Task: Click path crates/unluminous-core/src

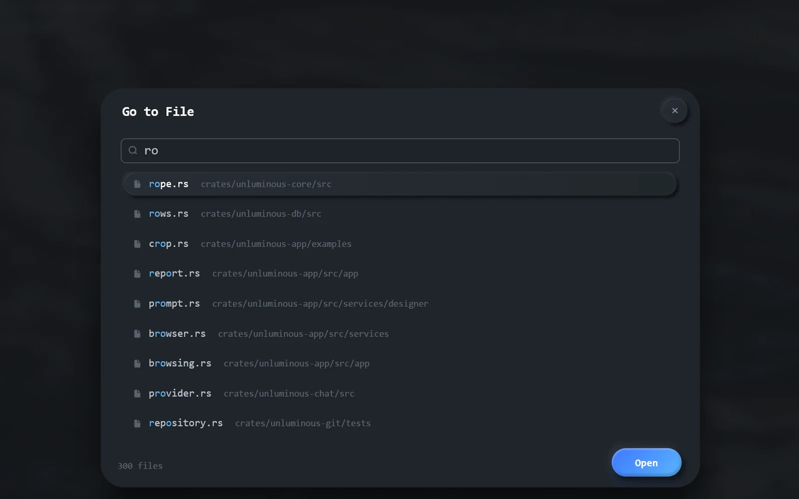Action: (x=266, y=184)
